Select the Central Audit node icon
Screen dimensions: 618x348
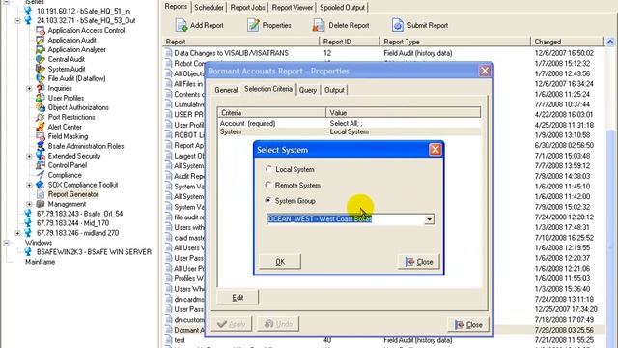click(41, 59)
